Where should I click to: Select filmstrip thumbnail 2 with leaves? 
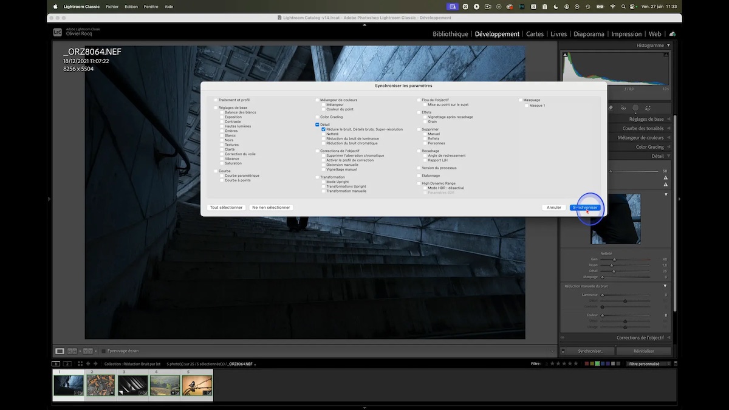[x=100, y=386]
